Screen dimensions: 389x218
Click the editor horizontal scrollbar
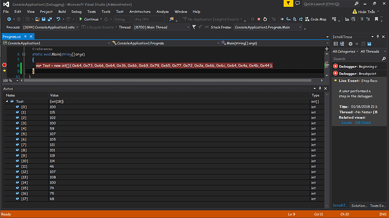point(167,81)
